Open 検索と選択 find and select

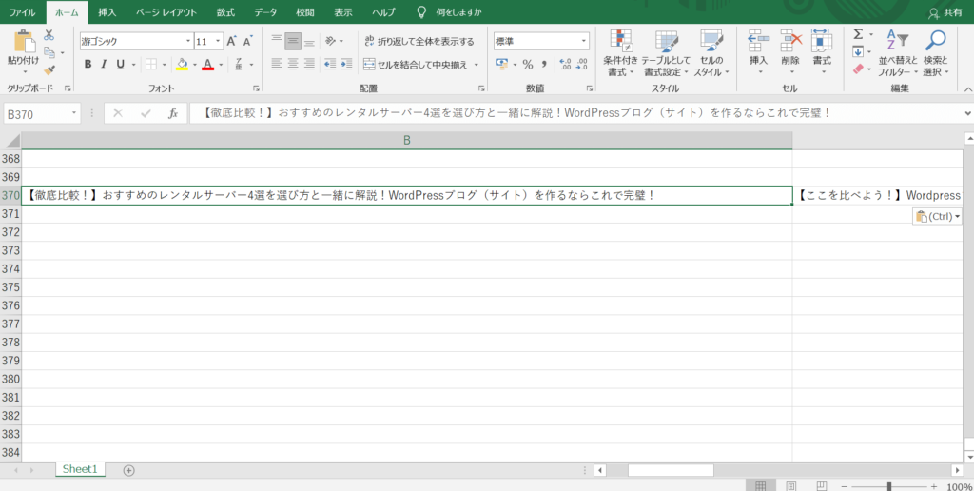point(936,53)
